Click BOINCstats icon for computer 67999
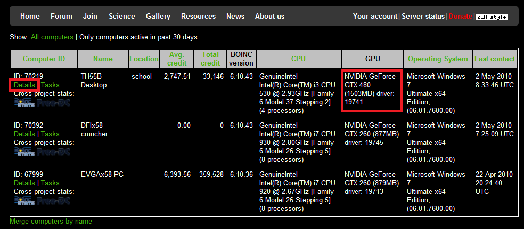524x229 pixels. coord(24,200)
